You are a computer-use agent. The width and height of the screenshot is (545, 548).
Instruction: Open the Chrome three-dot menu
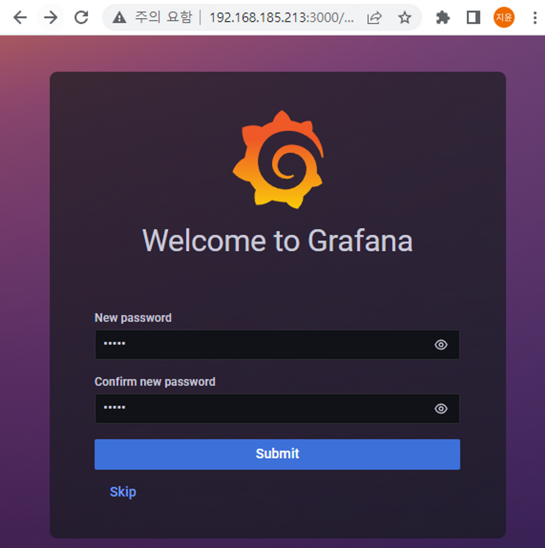pyautogui.click(x=535, y=17)
